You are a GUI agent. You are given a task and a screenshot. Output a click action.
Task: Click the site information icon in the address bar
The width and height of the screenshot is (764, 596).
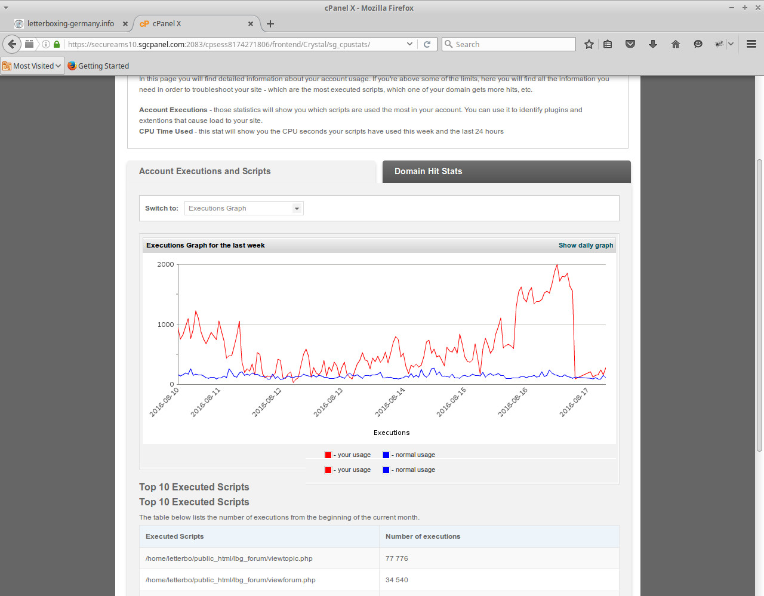pos(46,44)
